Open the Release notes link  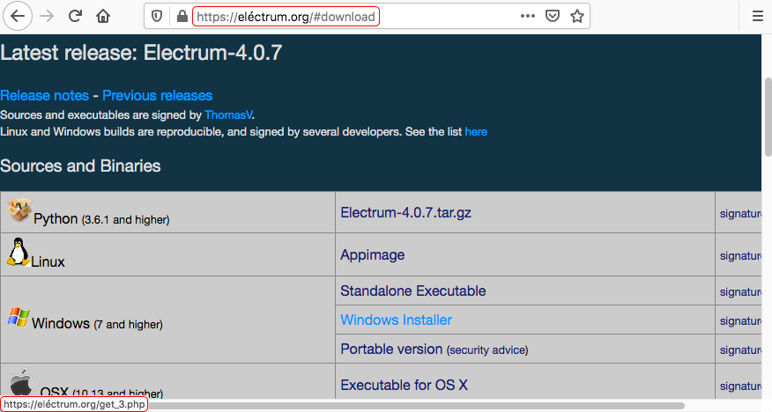(44, 95)
